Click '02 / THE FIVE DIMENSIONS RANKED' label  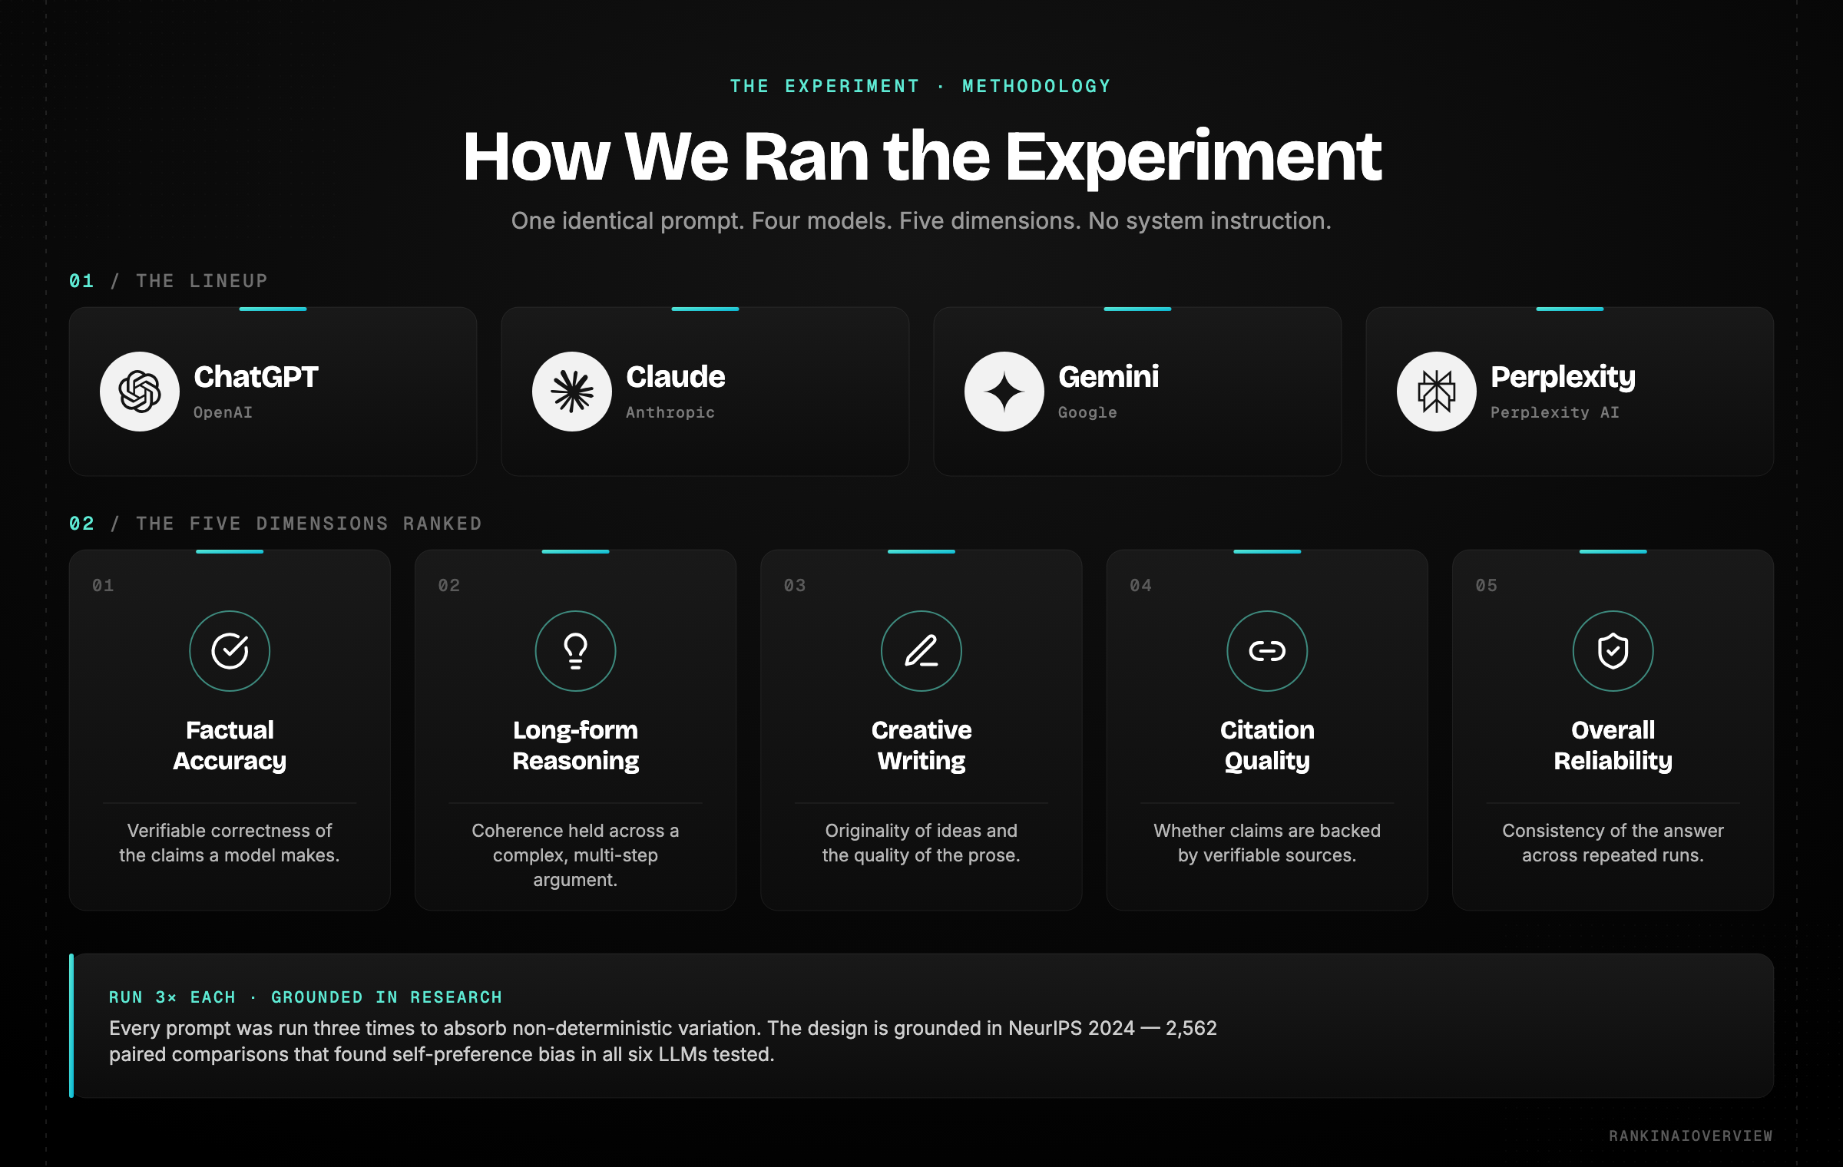point(276,524)
